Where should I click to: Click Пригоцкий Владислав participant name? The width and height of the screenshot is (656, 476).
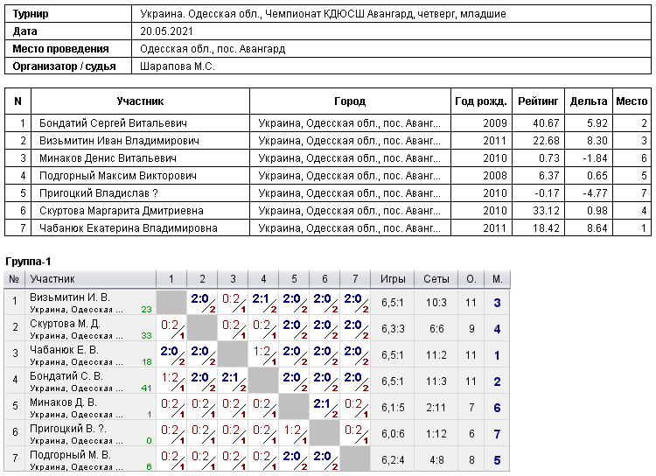tap(98, 193)
